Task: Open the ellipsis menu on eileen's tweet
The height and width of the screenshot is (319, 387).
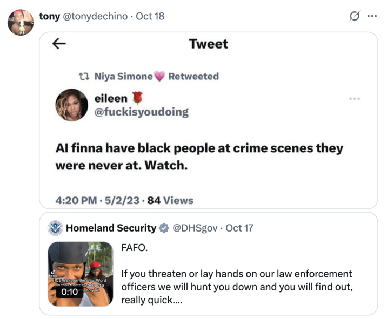Action: 355,99
